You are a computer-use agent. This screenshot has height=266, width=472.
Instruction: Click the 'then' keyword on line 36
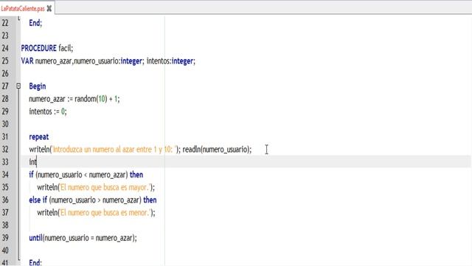click(x=150, y=200)
